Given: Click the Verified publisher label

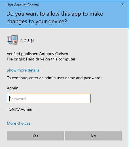Looking at the screenshot, I should point(23,54).
